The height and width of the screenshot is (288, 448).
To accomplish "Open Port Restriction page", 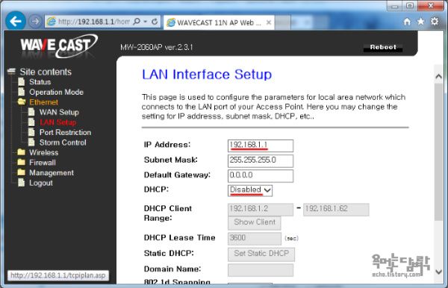I will point(65,133).
